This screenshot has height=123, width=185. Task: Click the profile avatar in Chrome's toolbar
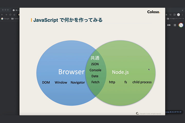coord(178,15)
